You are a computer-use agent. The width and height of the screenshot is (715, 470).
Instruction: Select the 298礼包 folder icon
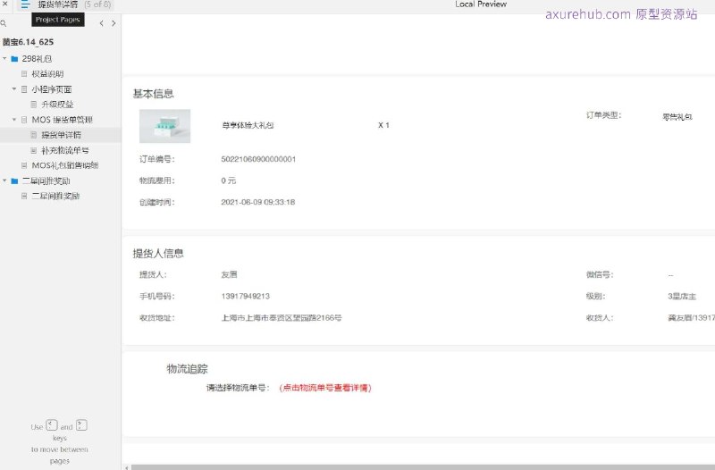pos(14,59)
